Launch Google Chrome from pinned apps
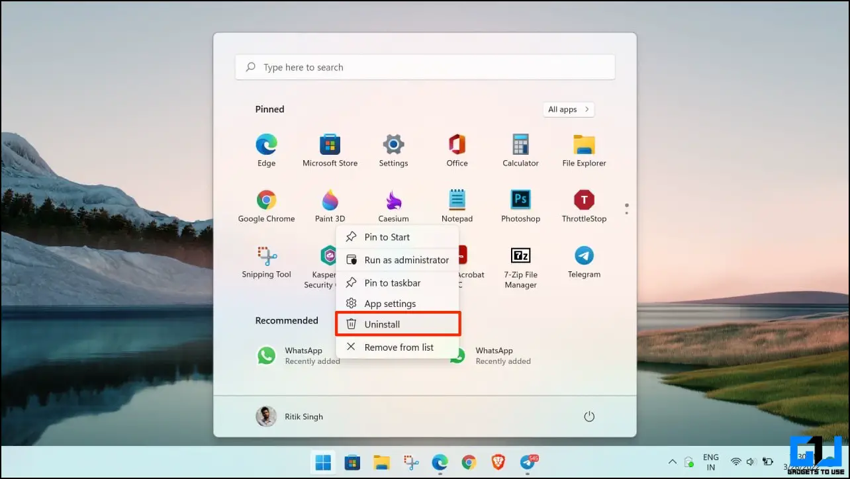The width and height of the screenshot is (850, 479). 266,206
